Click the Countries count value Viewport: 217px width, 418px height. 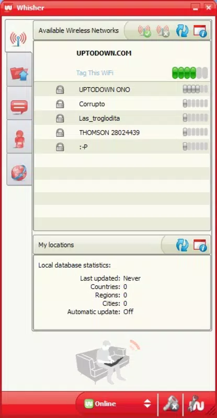pos(125,287)
